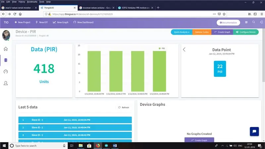265x149 pixels.
Task: Select data row 2 Slave ID - 2
Action: 75,127
